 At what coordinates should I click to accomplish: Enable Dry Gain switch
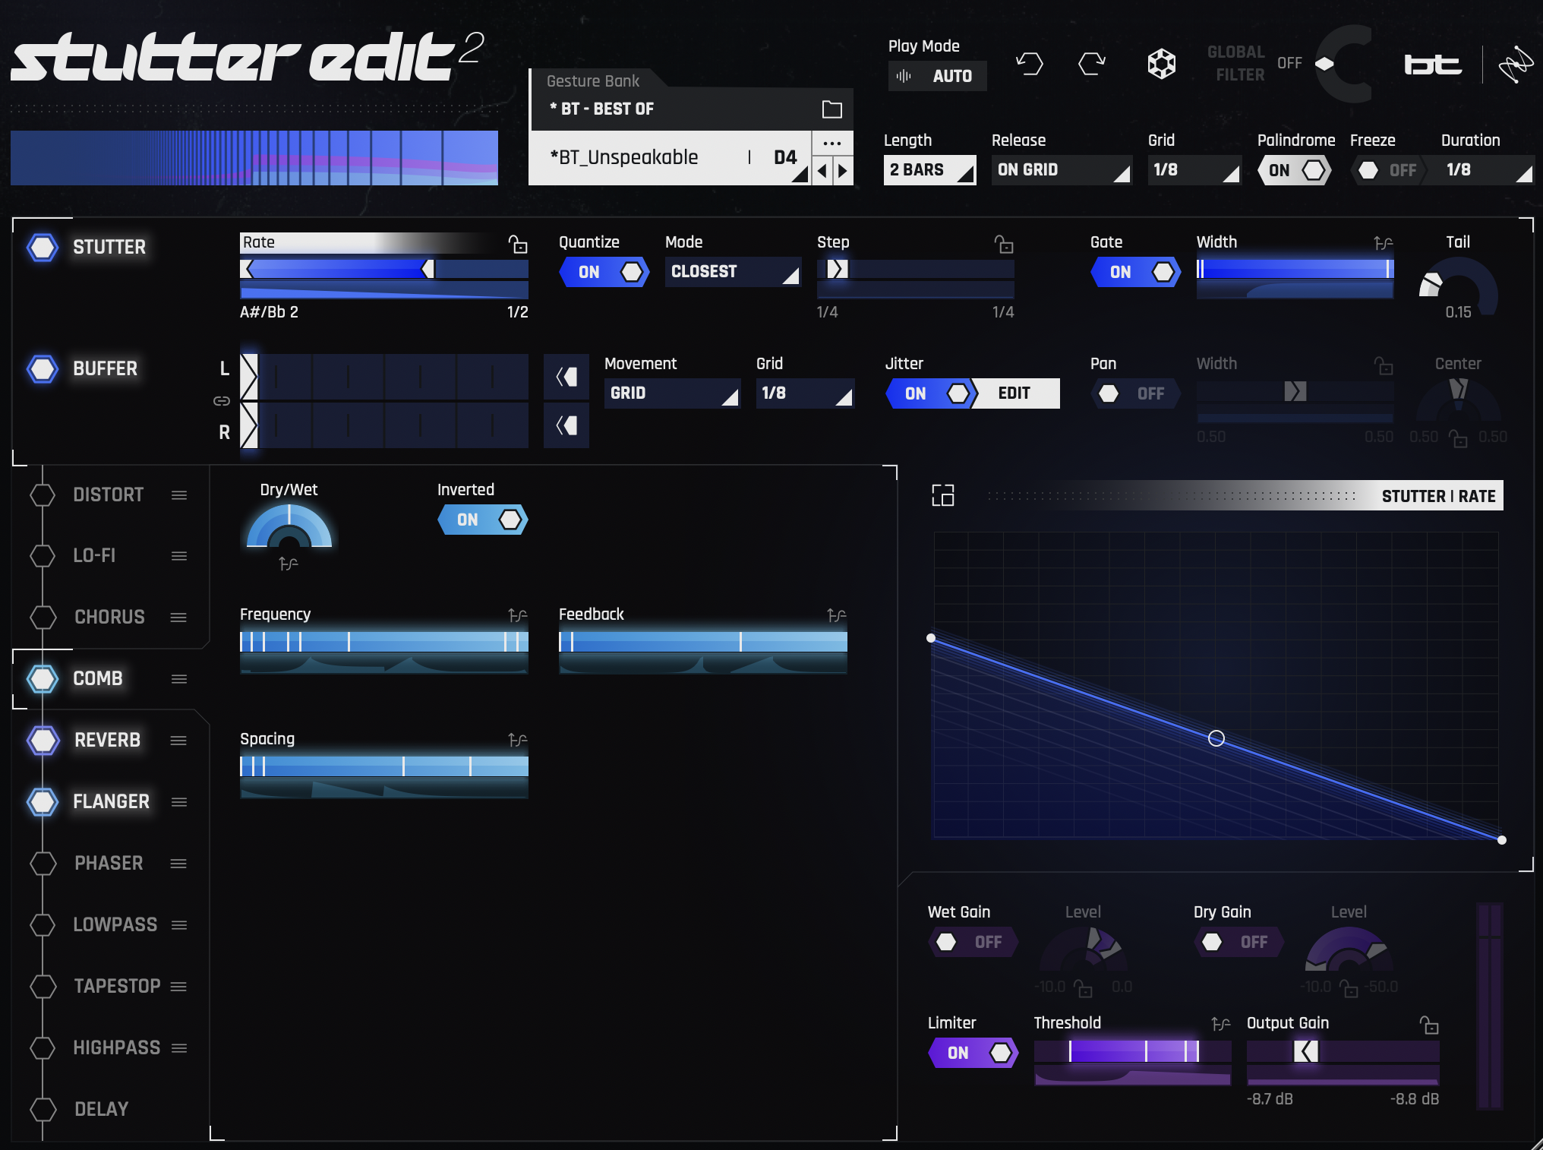click(1239, 942)
